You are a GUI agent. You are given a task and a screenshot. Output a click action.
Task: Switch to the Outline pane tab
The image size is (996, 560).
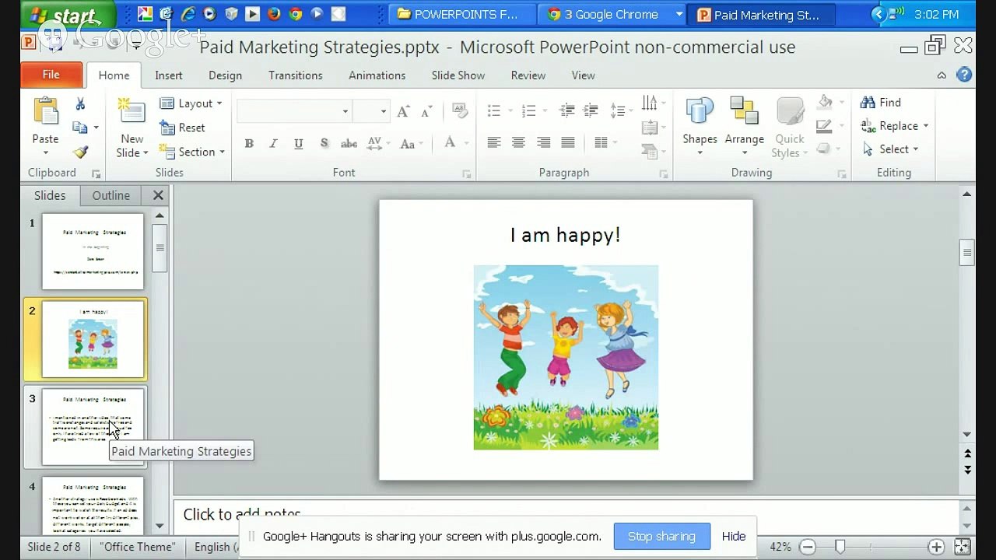coord(111,195)
